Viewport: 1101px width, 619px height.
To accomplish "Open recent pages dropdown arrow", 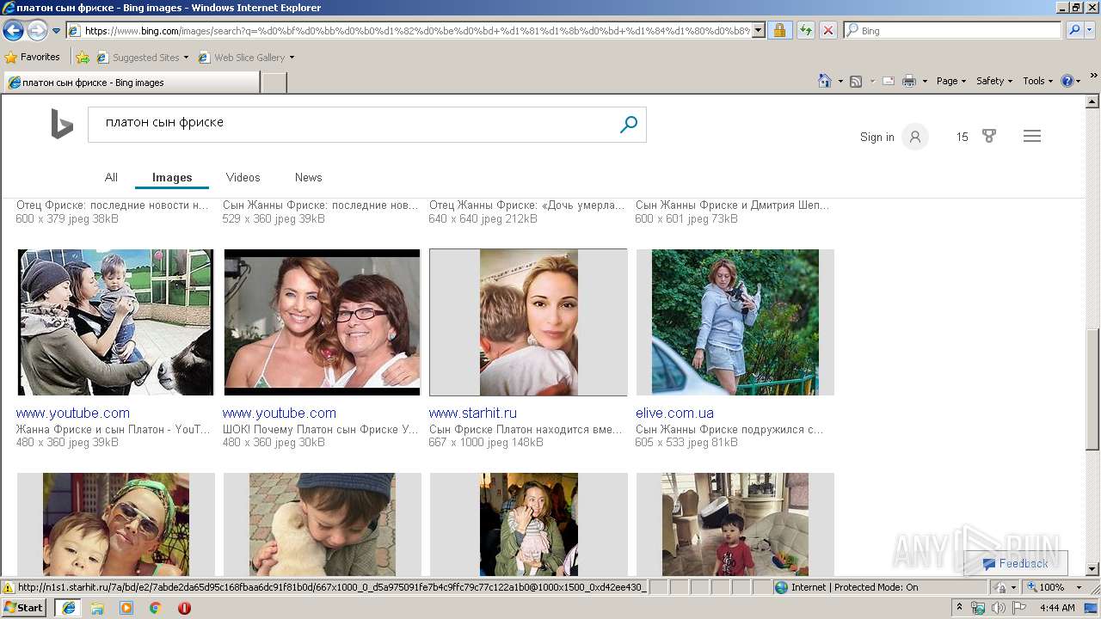I will coord(56,31).
